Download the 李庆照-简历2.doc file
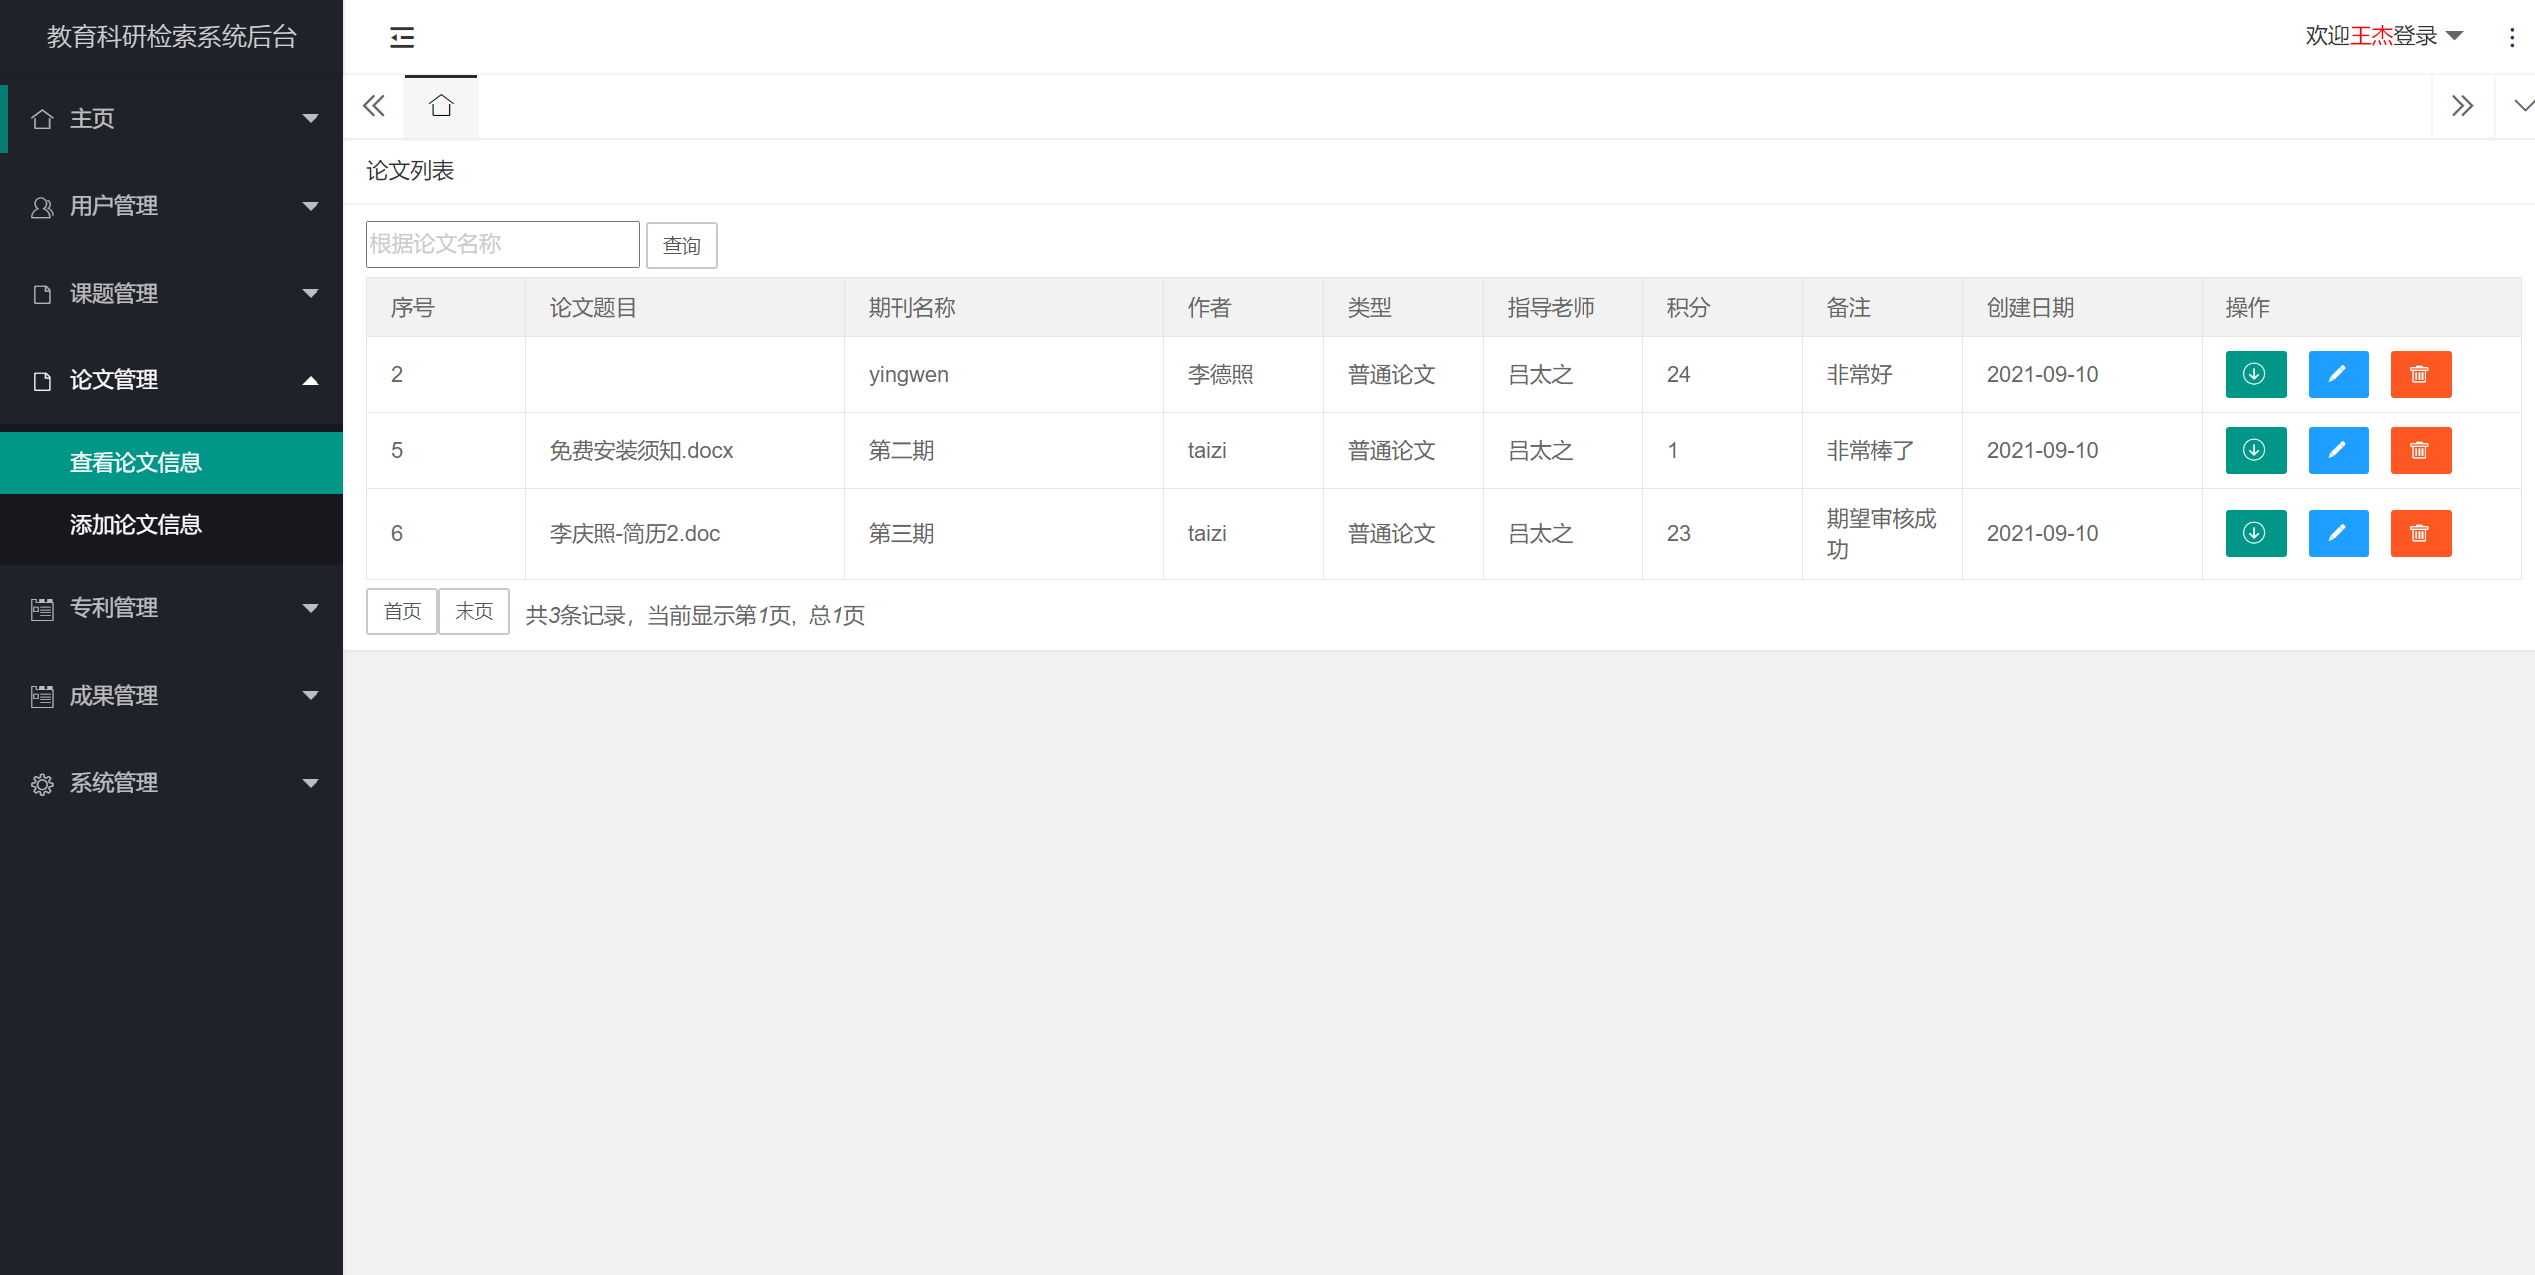Screen dimensions: 2535x1275 (2255, 533)
